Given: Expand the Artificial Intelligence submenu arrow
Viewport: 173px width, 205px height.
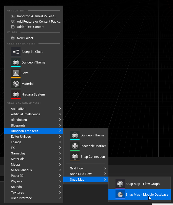Looking at the screenshot, I should point(60,114).
